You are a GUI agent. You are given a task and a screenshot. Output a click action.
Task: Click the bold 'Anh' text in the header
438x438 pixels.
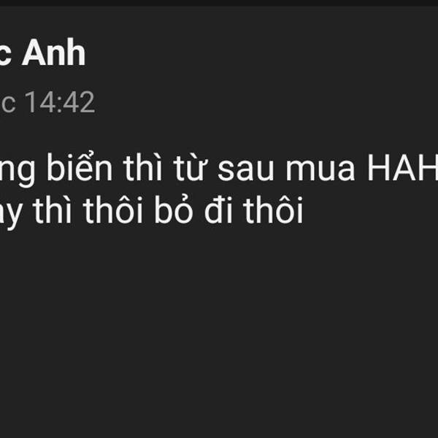(53, 52)
